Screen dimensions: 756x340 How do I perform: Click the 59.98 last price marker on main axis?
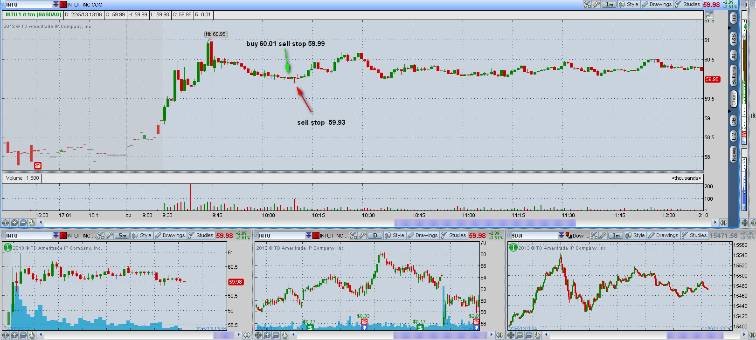coord(712,79)
